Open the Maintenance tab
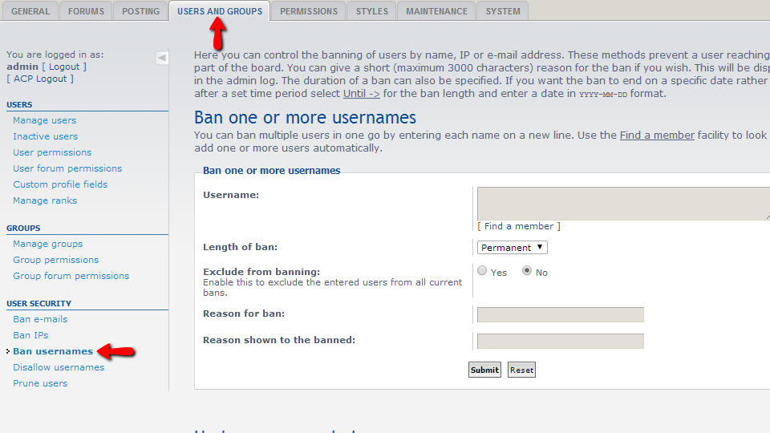The width and height of the screenshot is (770, 433). click(436, 11)
